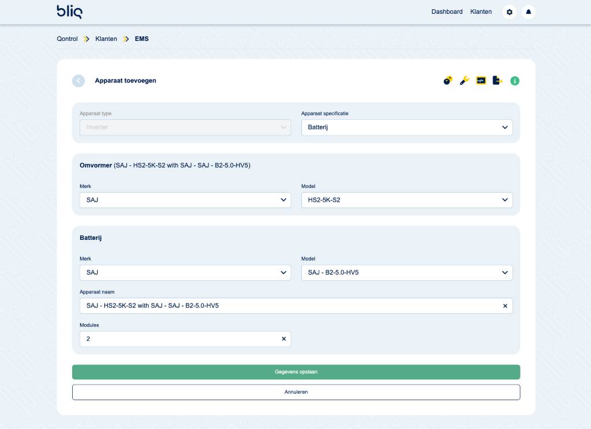Viewport: 591px width, 429px height.
Task: Clear the Modules field value
Action: coord(283,339)
